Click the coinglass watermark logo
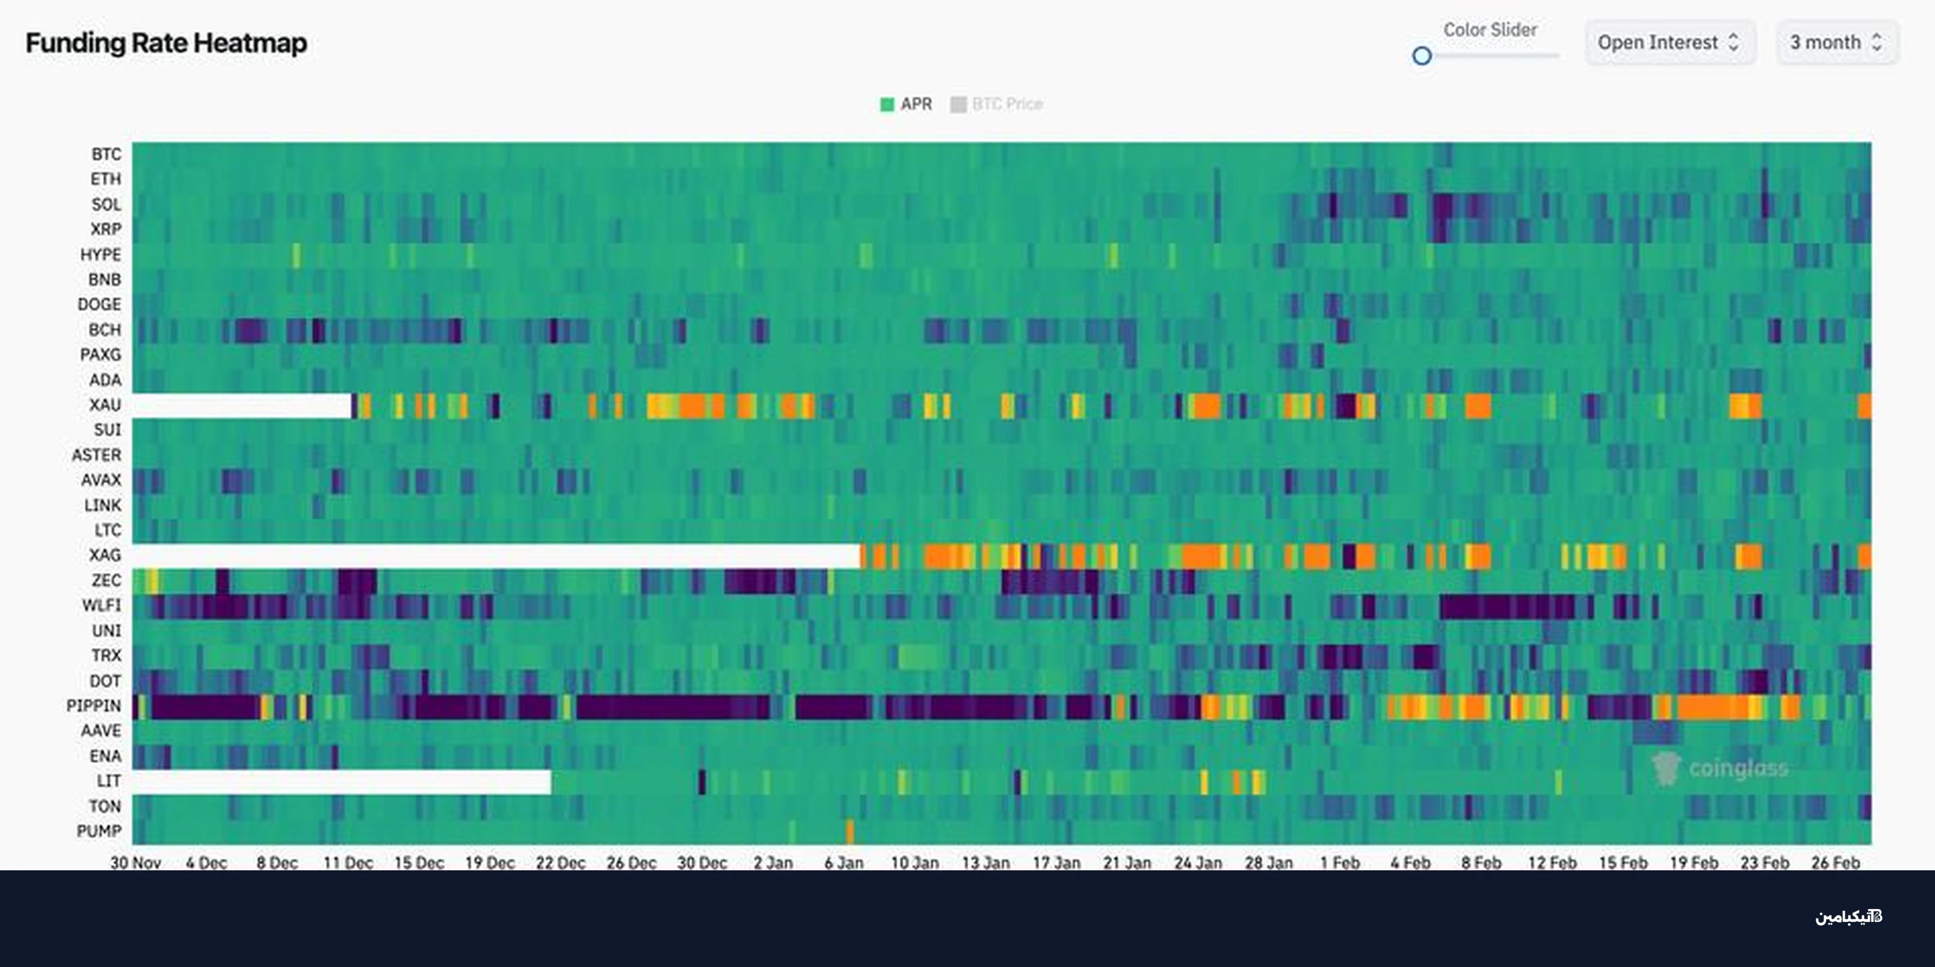 tap(1720, 768)
